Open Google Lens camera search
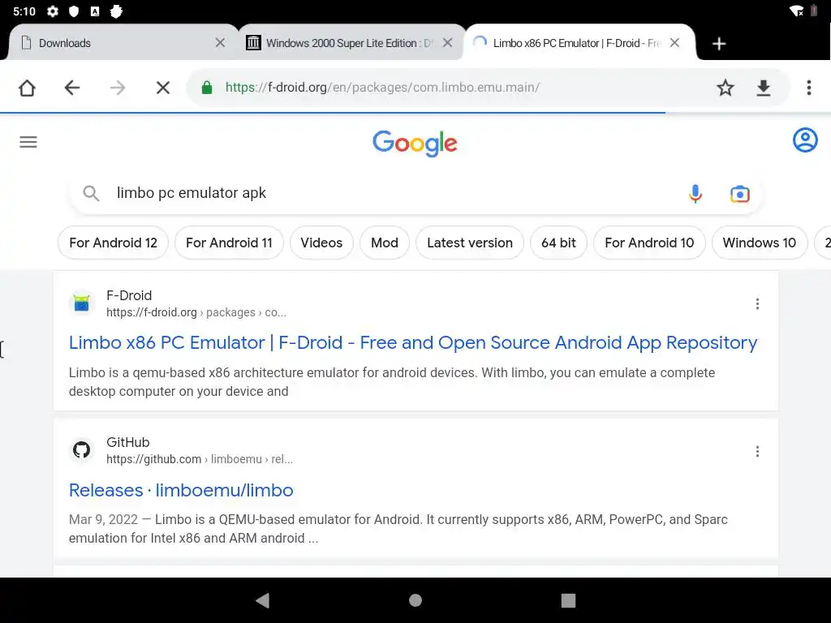Image resolution: width=831 pixels, height=623 pixels. (740, 194)
